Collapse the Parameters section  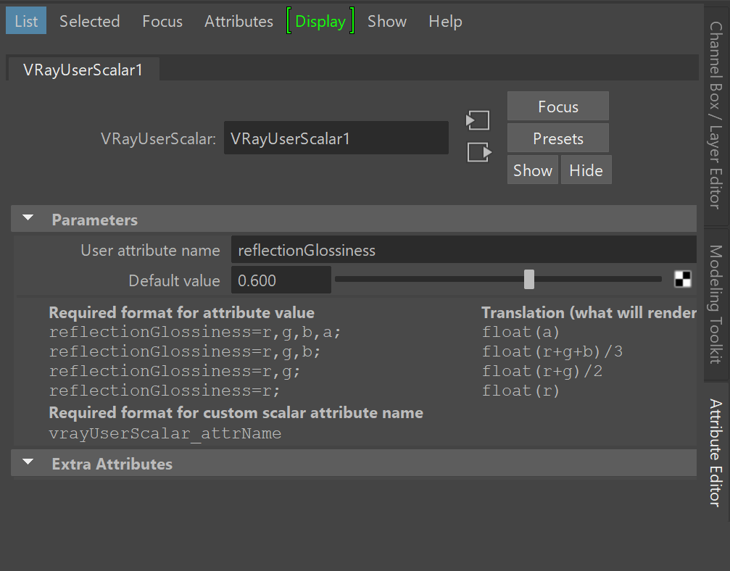pyautogui.click(x=28, y=218)
